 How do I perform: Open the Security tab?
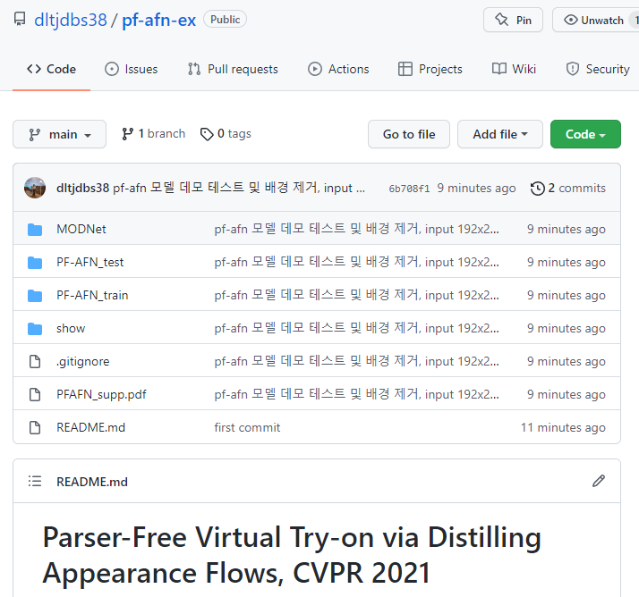tap(598, 69)
